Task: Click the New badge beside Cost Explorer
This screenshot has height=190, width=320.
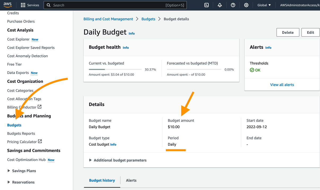Action: click(x=35, y=39)
